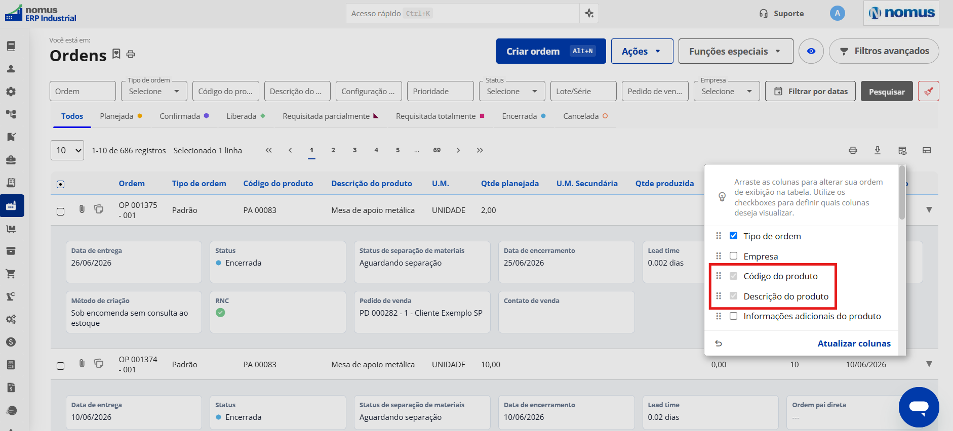Viewport: 953px width, 431px height.
Task: Open the highlighted factory icon in the sidebar
Action: click(x=11, y=206)
